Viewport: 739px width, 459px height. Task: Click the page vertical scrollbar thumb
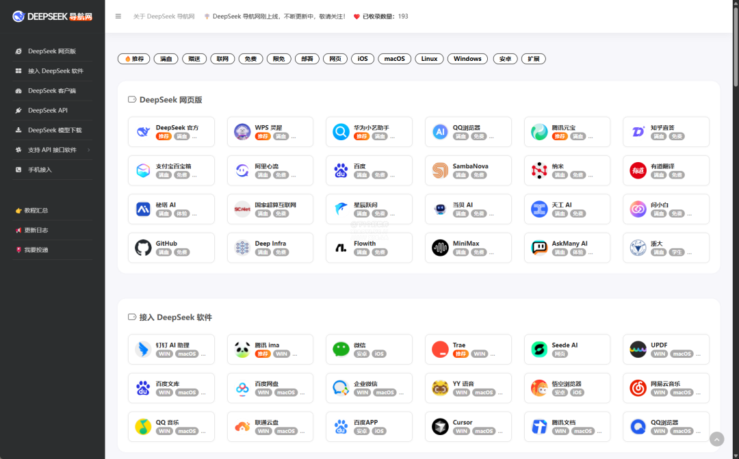coord(736,47)
